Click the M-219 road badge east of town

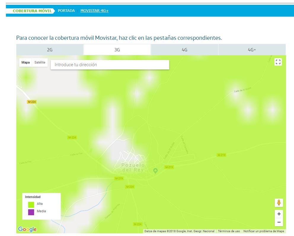click(221, 155)
